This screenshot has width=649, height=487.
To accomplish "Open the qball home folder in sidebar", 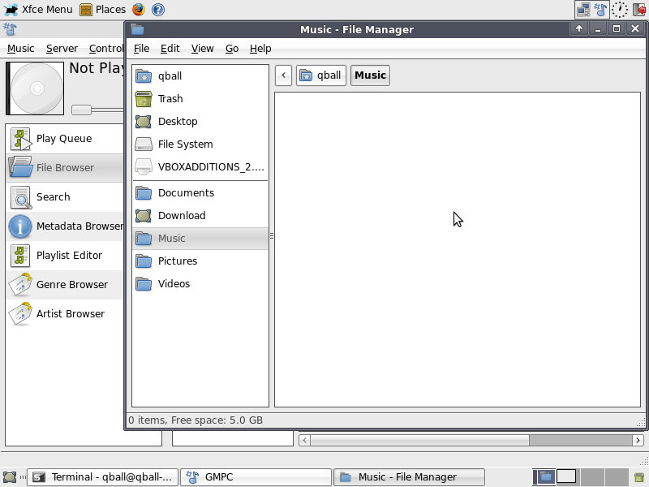I will (200, 75).
